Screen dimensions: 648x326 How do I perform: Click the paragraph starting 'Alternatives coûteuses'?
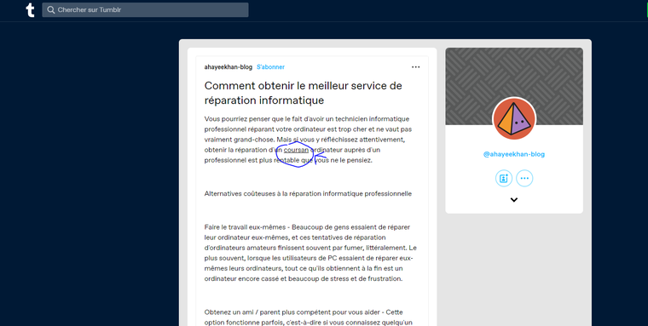point(308,193)
